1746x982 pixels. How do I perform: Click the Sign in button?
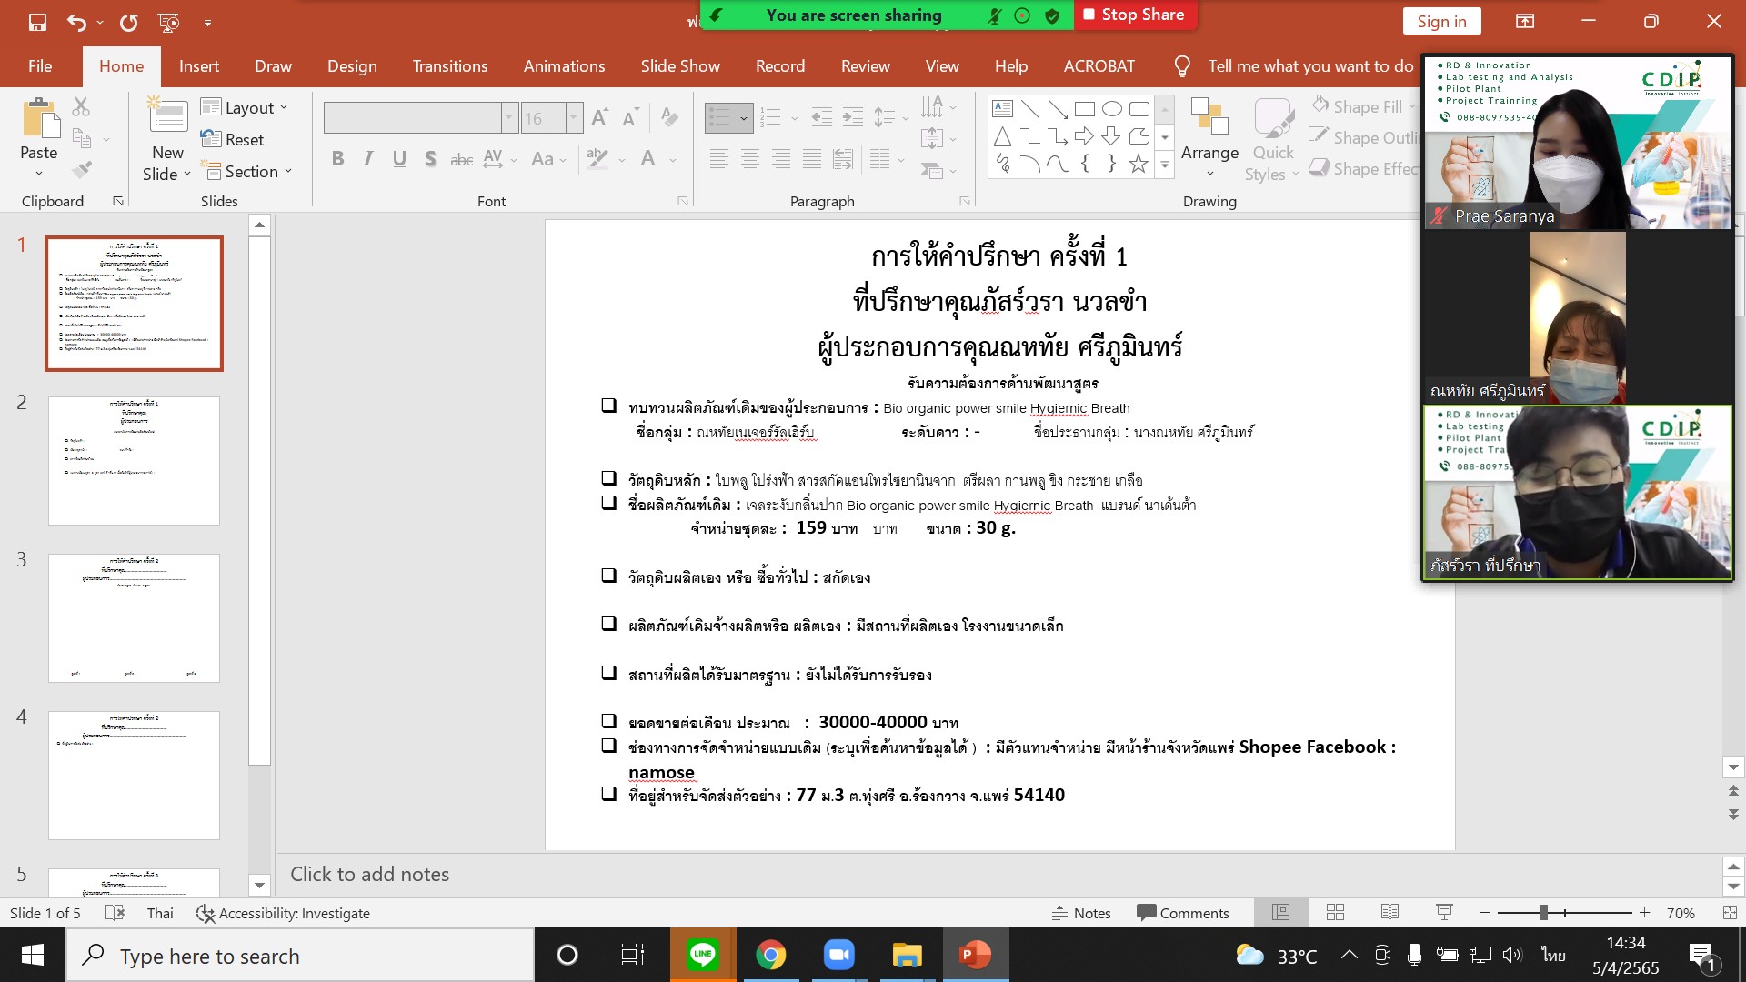click(x=1441, y=22)
